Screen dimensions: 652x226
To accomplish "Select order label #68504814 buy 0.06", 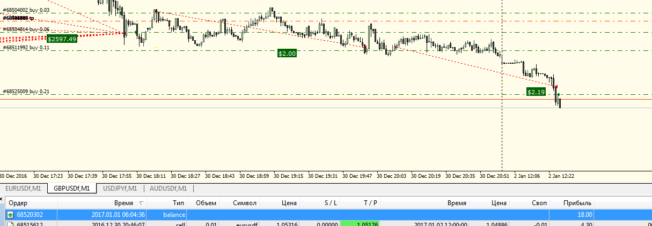I will (26, 29).
